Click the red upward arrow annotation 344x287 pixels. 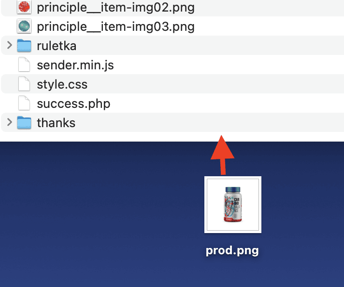[x=222, y=155]
